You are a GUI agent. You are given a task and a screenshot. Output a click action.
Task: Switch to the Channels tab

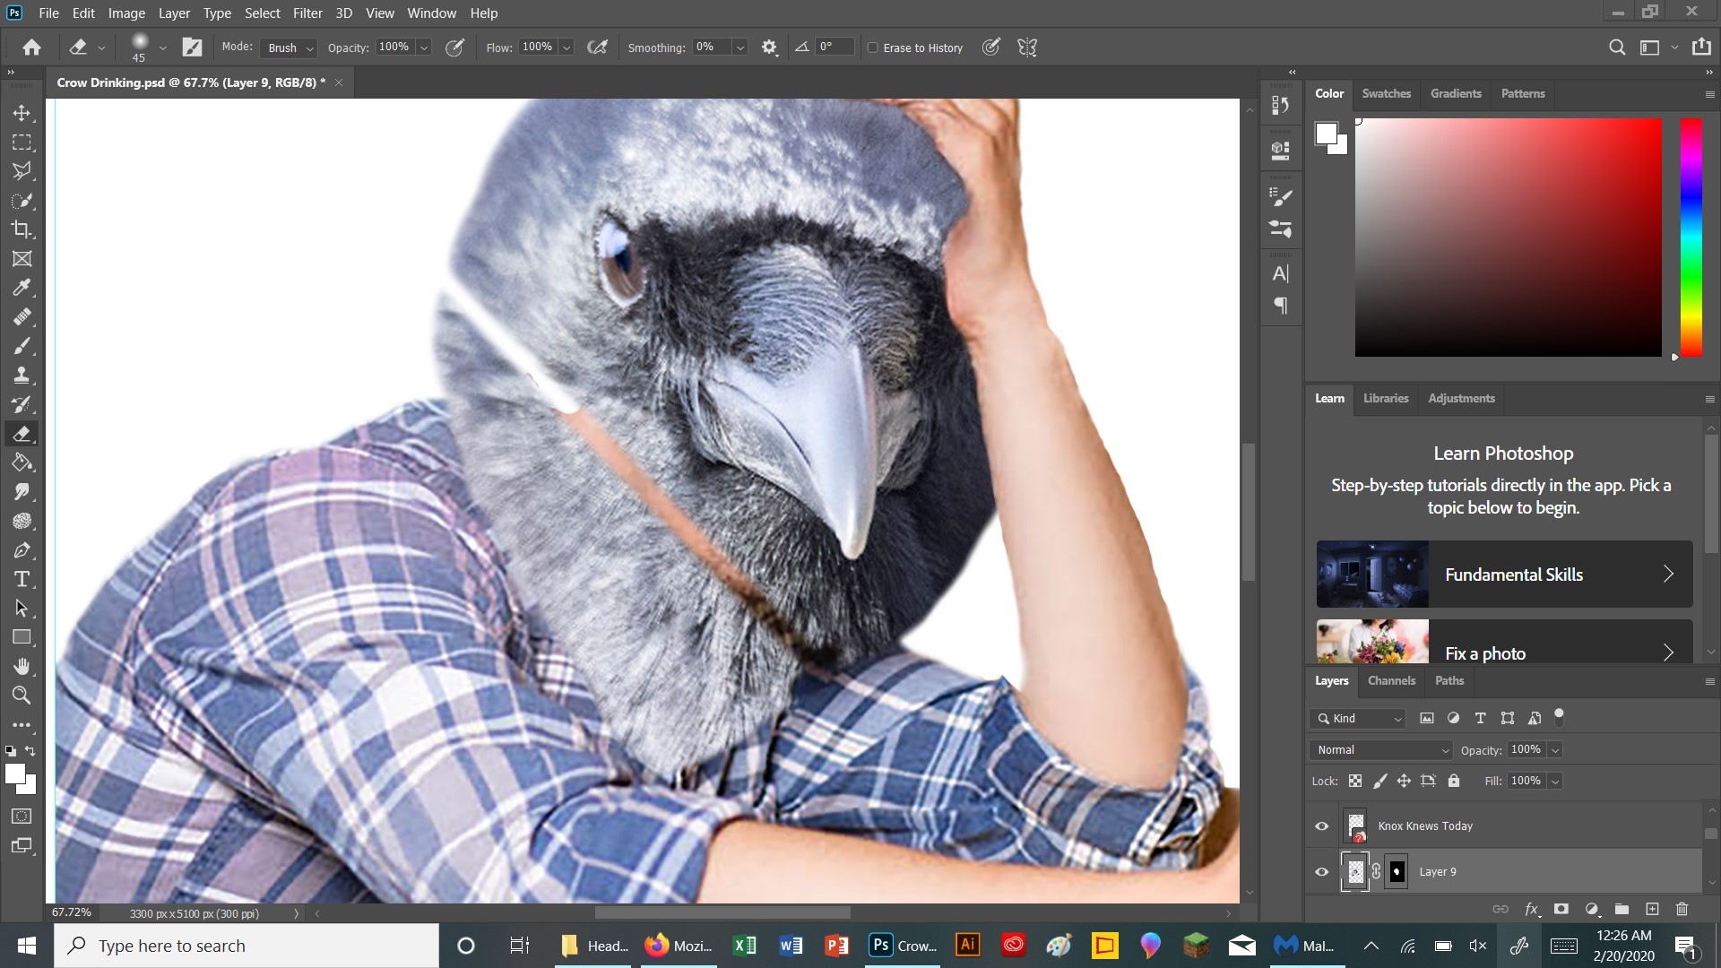[x=1390, y=680]
